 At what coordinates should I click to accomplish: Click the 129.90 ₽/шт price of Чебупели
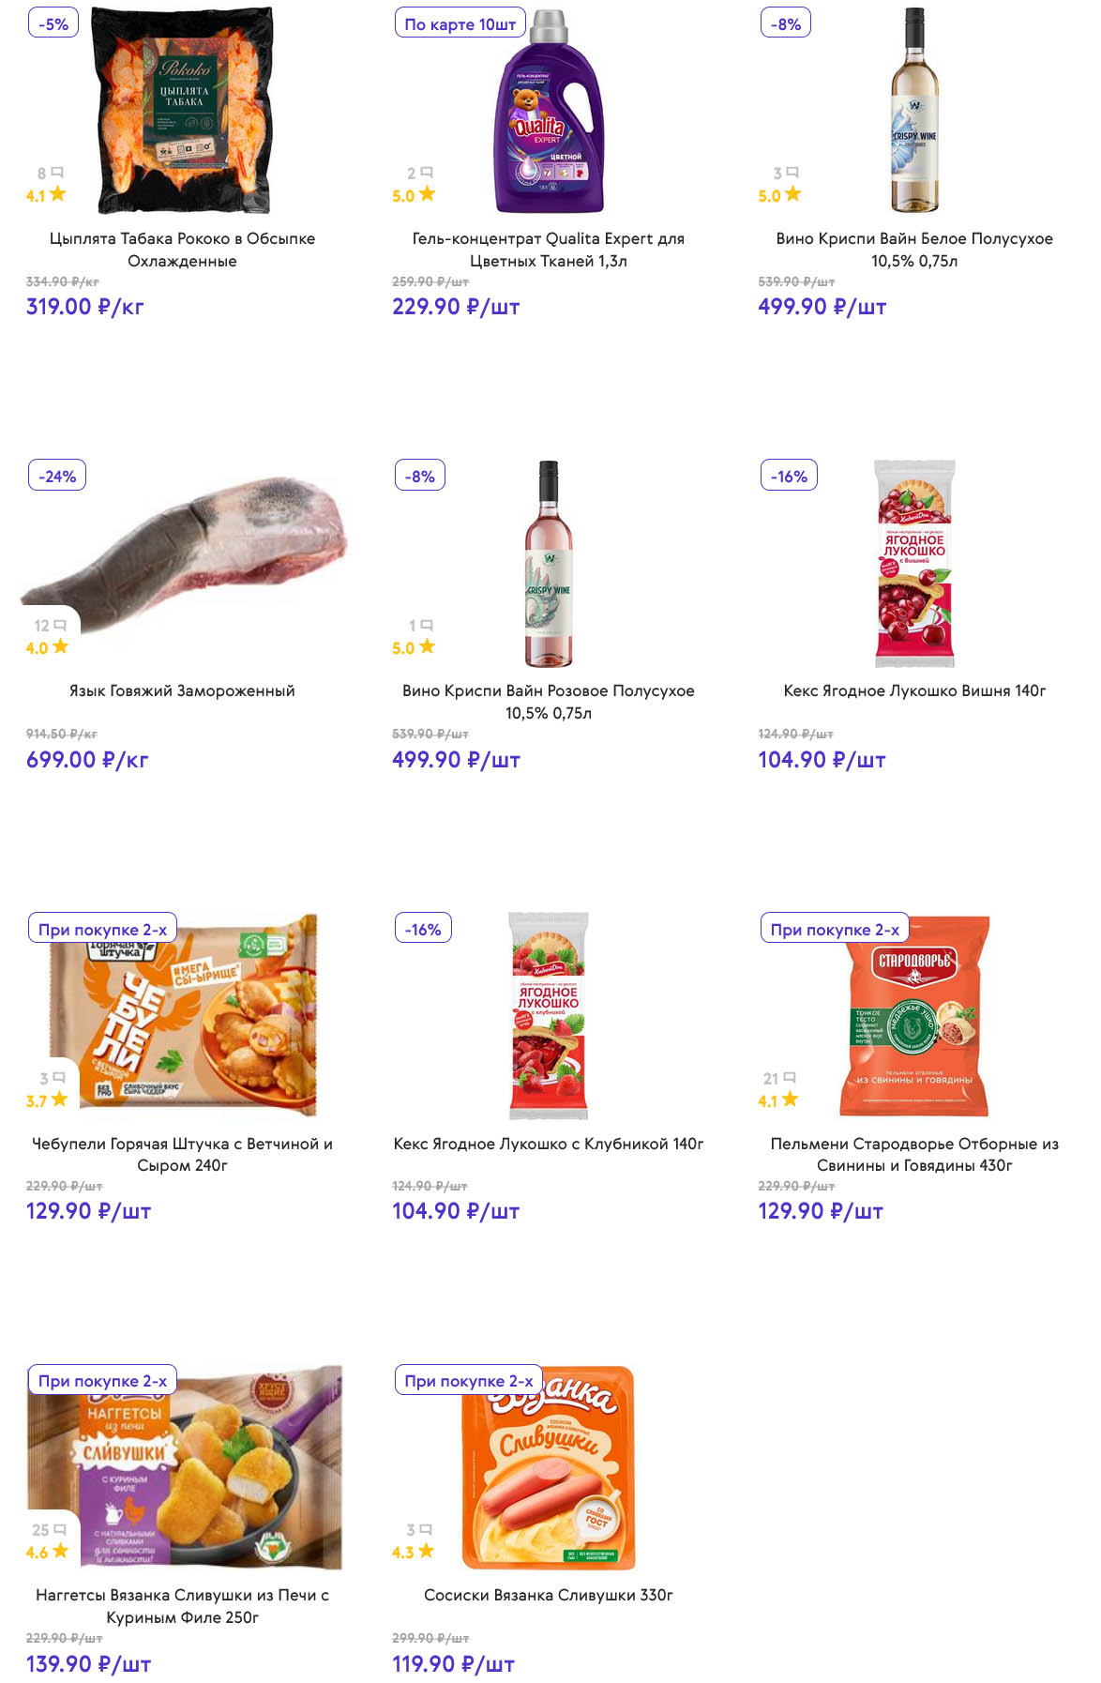point(88,1211)
